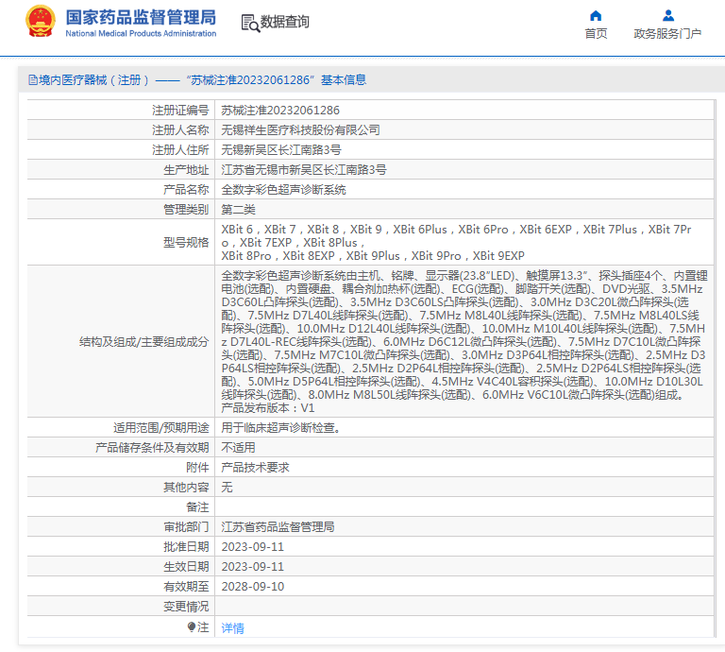This screenshot has width=725, height=652.
Task: Click the approval department 江苏省药品监督管理局 cell
Action: [278, 526]
